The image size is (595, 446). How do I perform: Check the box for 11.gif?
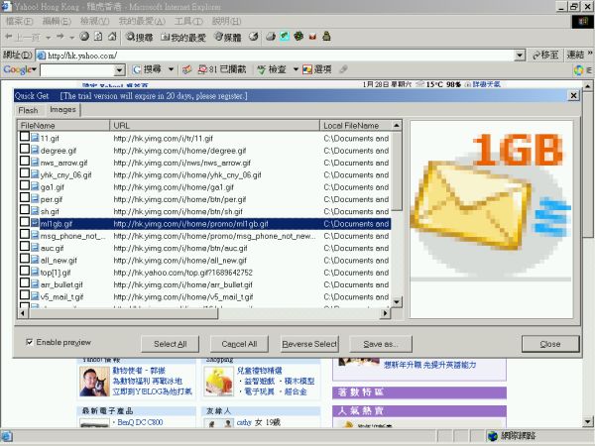pyautogui.click(x=25, y=137)
